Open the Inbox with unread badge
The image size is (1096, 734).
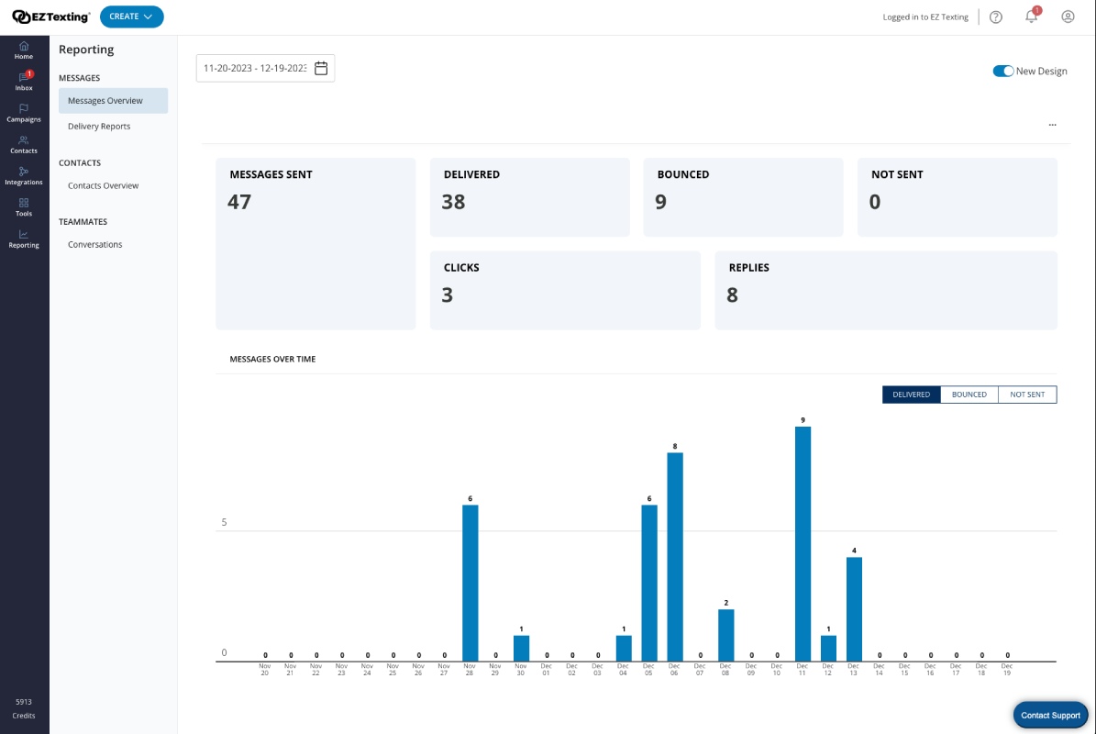24,81
